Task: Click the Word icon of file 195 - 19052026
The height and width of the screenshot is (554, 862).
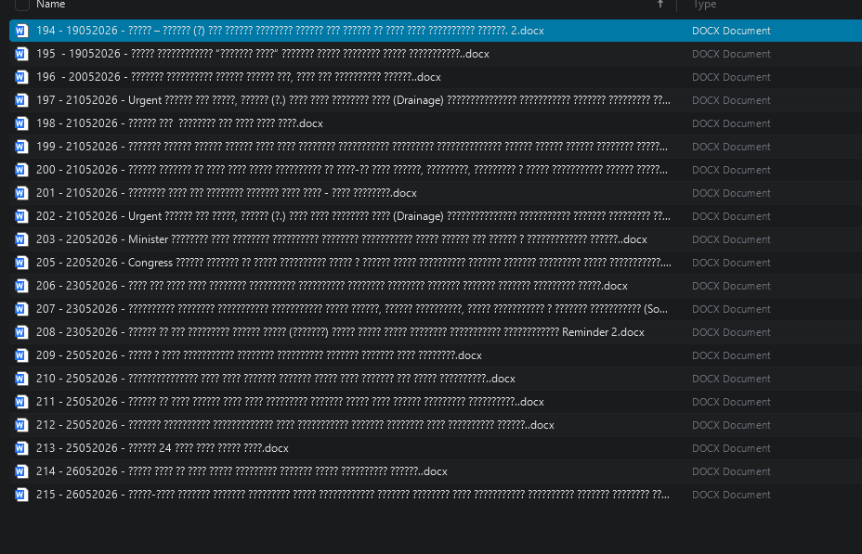Action: pyautogui.click(x=21, y=54)
